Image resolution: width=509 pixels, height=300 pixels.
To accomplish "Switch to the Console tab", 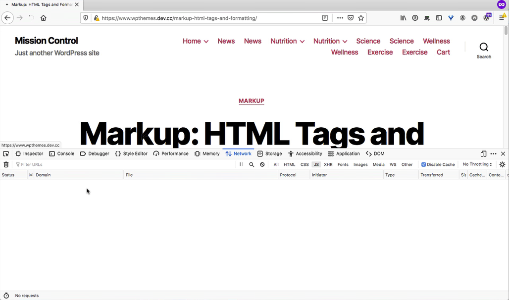I will pos(61,154).
